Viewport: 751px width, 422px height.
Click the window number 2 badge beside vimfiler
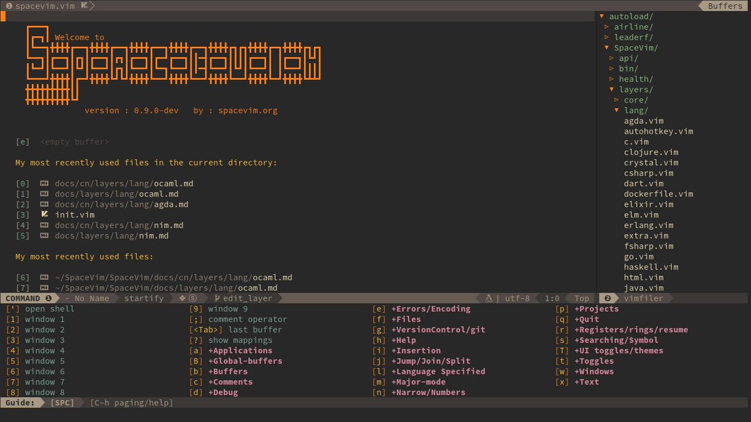(607, 299)
